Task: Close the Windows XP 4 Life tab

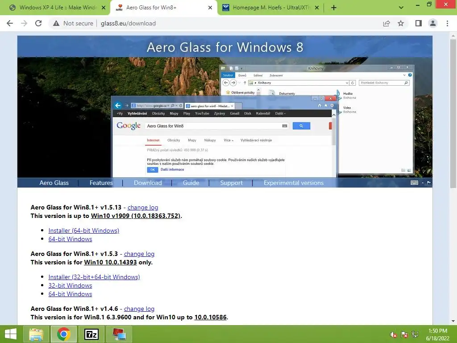Action: (104, 8)
